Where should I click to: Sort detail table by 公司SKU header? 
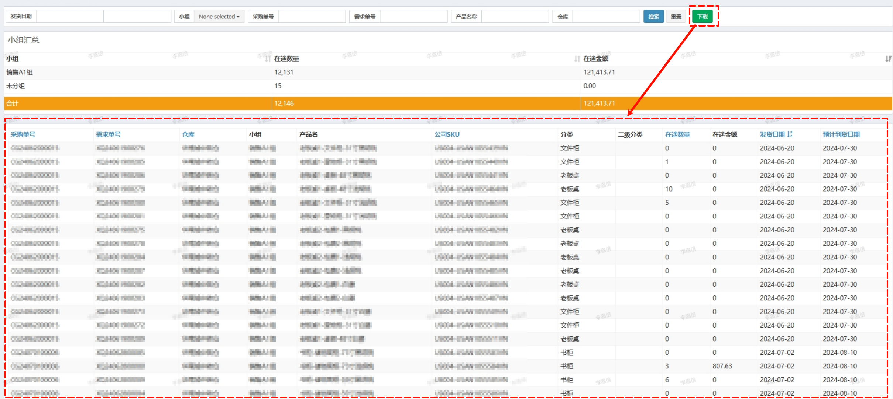click(x=447, y=134)
